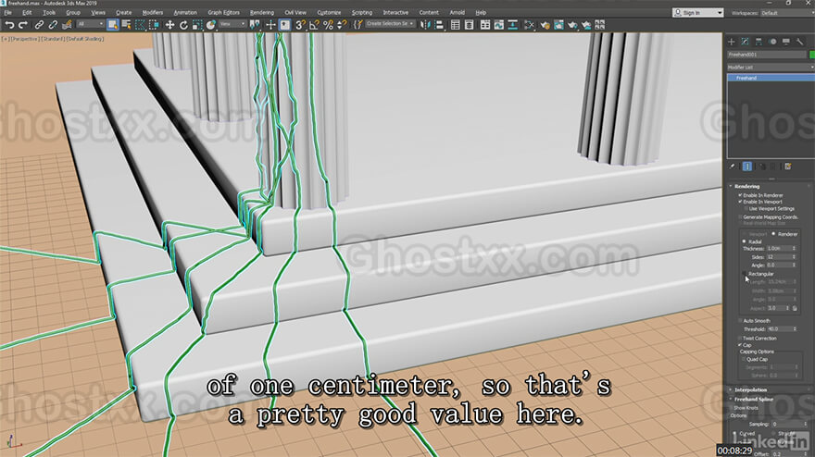Image resolution: width=815 pixels, height=457 pixels.
Task: Toggle the 3D Snaps icon
Action: [300, 24]
